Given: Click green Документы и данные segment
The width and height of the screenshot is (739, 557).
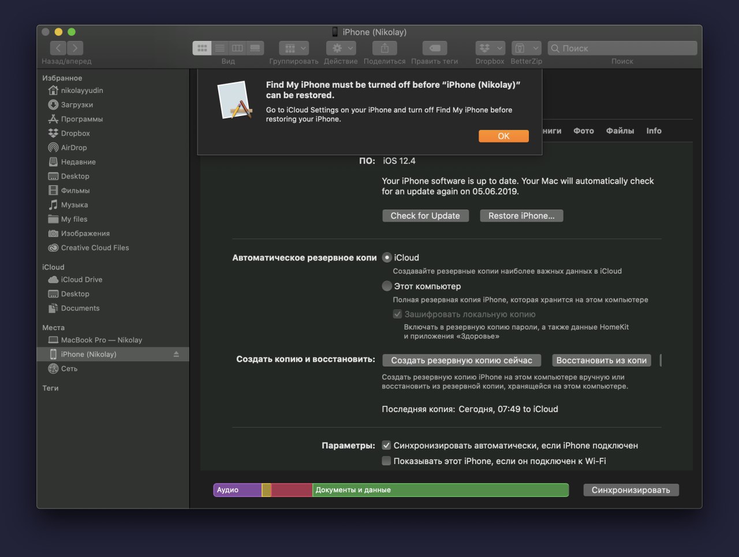Looking at the screenshot, I should click(441, 490).
